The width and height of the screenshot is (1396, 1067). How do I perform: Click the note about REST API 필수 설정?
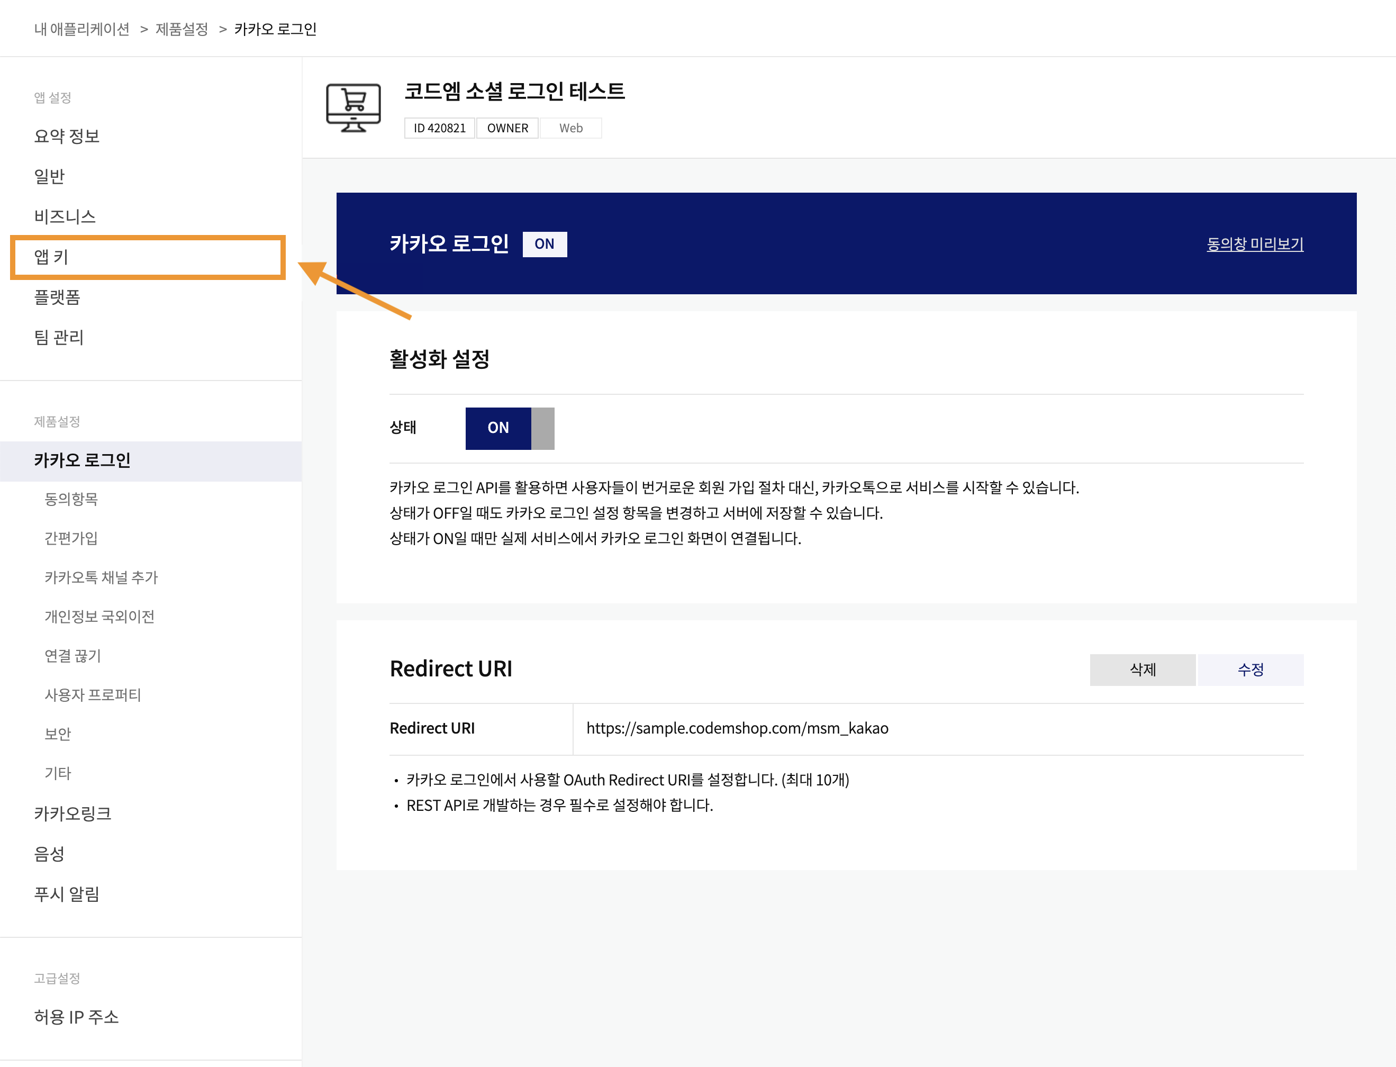point(559,806)
